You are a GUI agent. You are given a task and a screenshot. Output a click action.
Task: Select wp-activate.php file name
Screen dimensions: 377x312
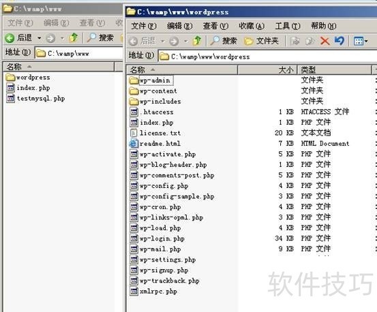coord(168,154)
